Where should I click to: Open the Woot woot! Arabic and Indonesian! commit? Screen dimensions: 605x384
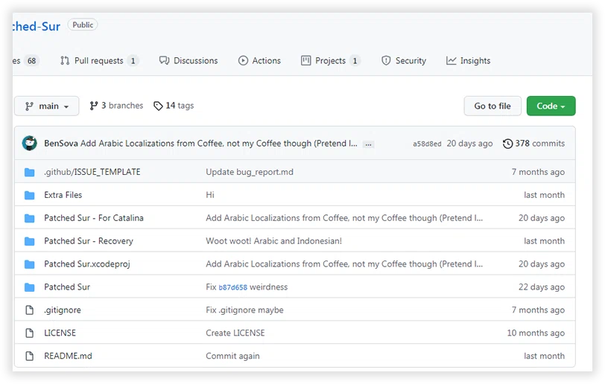(273, 241)
